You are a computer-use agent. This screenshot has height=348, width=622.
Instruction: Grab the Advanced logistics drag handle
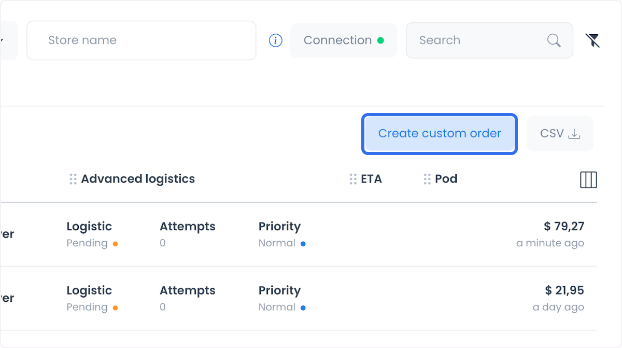(x=73, y=179)
